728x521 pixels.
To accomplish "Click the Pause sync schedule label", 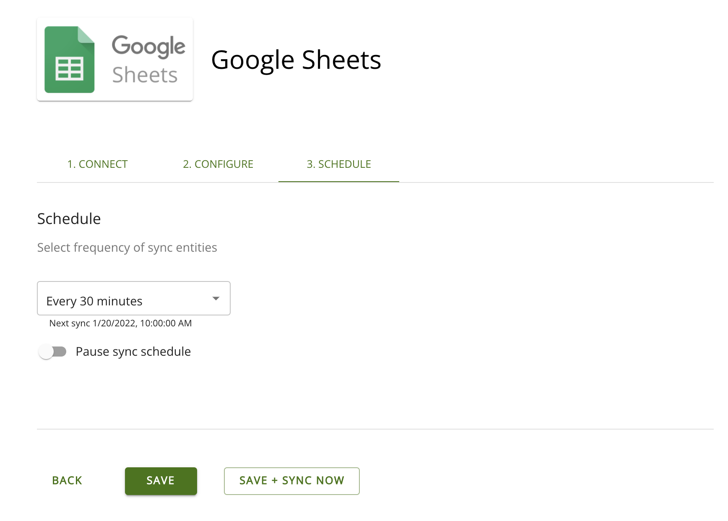I will coord(133,352).
